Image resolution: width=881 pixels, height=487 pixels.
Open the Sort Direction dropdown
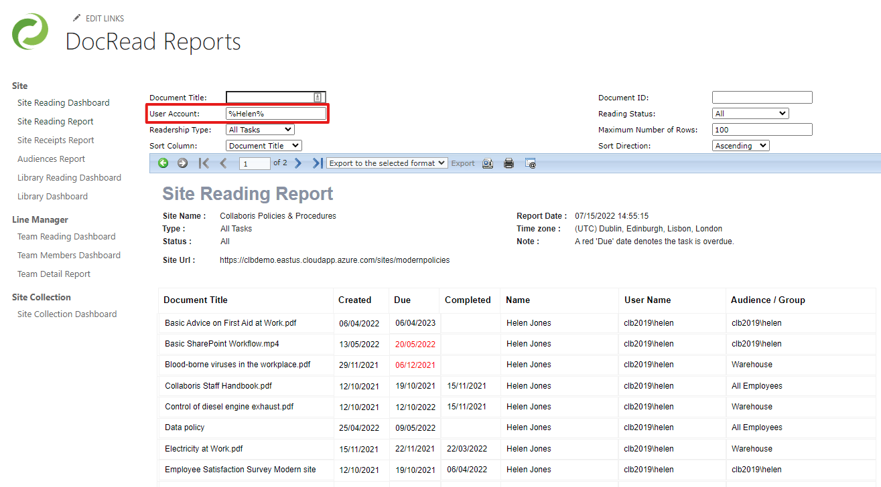point(740,145)
